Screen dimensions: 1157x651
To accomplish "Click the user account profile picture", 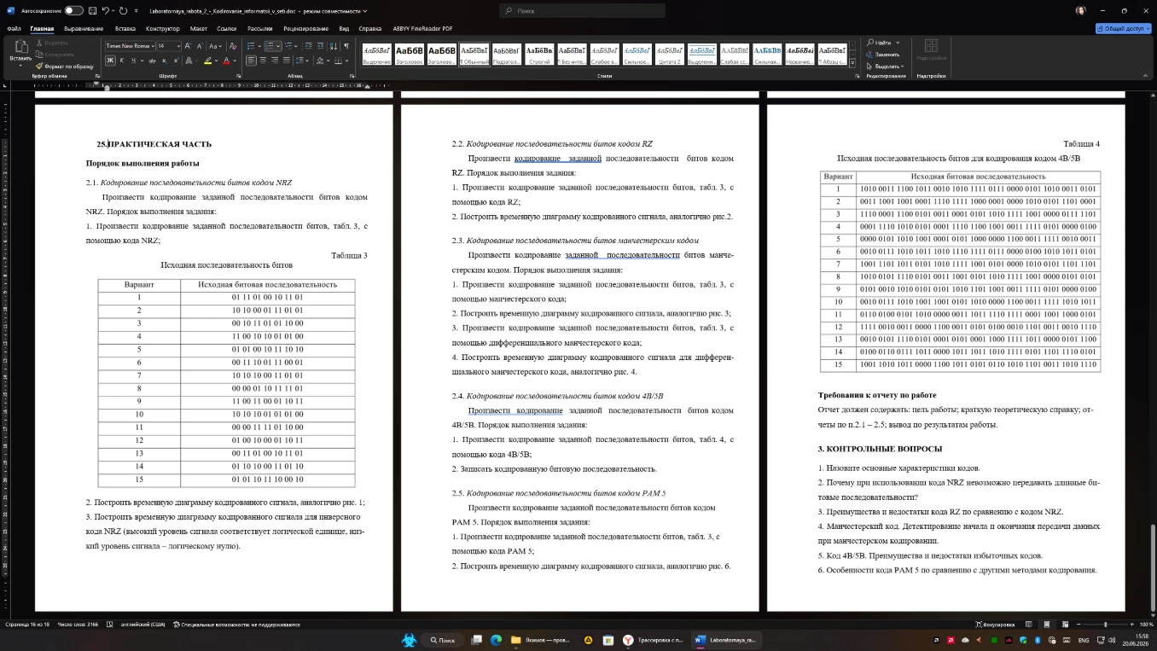I will pos(1080,10).
